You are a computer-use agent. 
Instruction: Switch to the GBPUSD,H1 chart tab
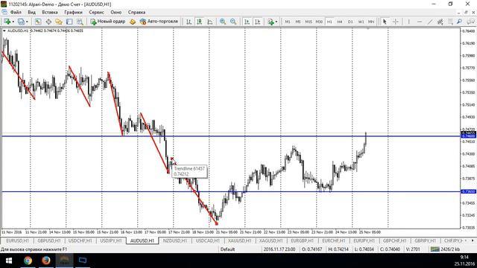[49, 240]
